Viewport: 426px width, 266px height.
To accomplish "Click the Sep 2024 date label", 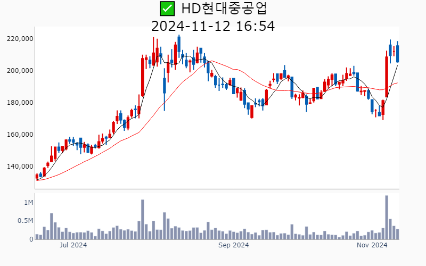I will pos(234,245).
